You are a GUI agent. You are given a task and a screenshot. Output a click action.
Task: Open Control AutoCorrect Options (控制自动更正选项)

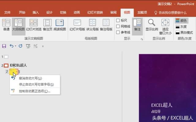(35, 91)
